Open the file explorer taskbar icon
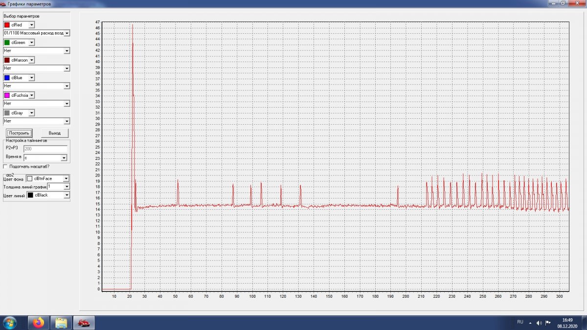The width and height of the screenshot is (587, 330). [61, 323]
